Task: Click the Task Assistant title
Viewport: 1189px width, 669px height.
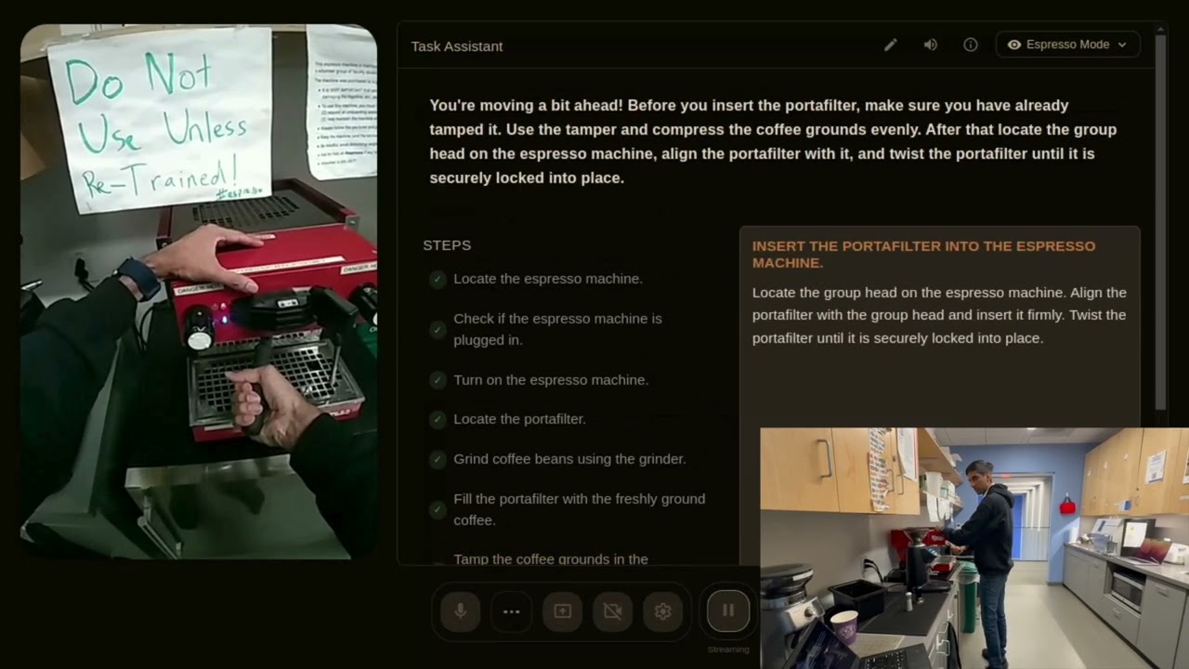Action: pos(457,46)
